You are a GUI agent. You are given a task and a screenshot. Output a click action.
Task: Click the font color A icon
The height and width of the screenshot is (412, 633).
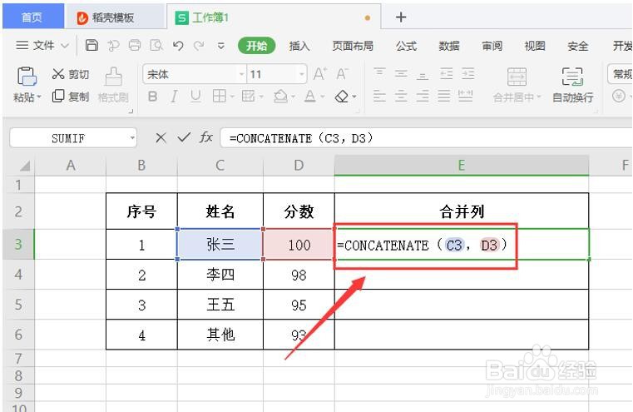309,97
